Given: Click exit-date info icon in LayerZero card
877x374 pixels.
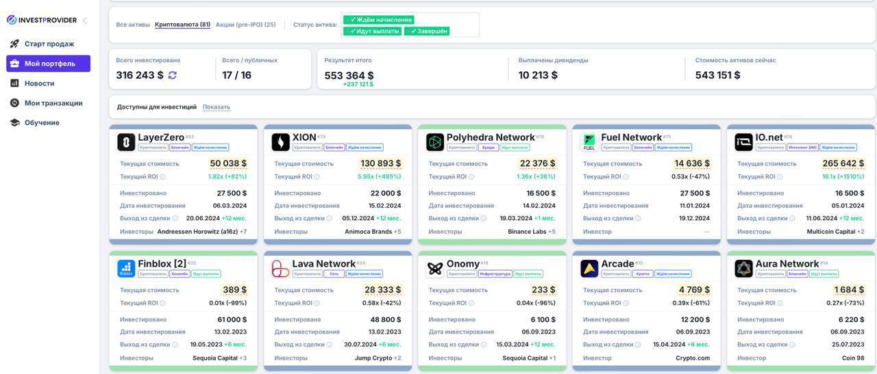Looking at the screenshot, I should point(175,219).
